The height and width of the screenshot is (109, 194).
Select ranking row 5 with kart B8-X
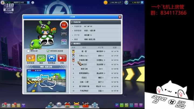pyautogui.click(x=96, y=69)
